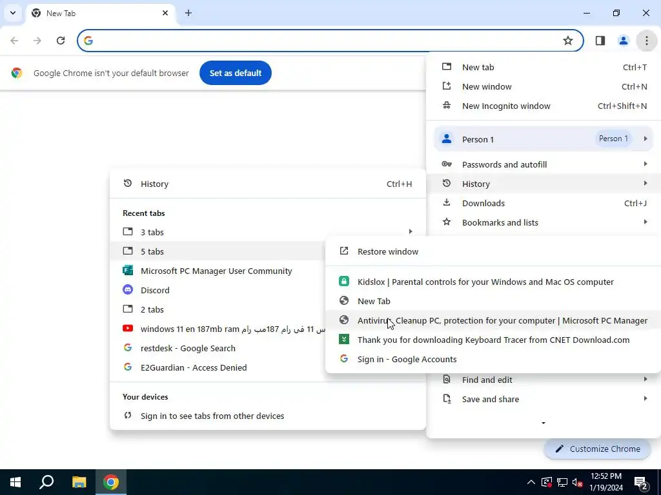Open the Windows Start menu
Screen dimensions: 661x495
coord(15,482)
